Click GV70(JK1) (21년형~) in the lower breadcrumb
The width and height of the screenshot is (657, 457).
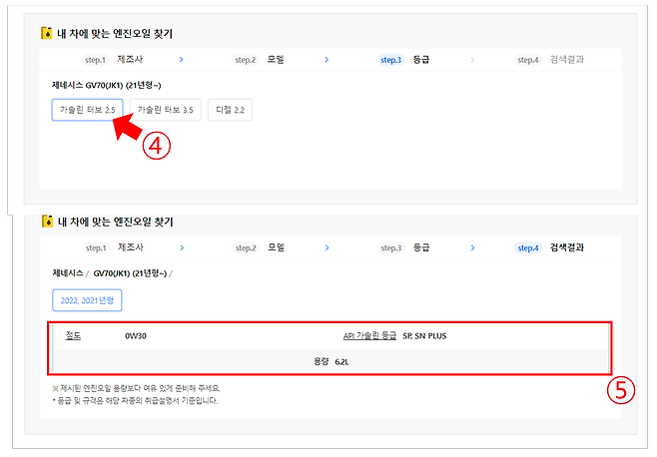(x=130, y=273)
